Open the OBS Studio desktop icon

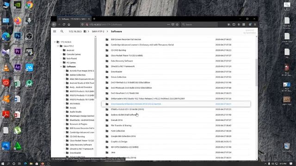(29, 36)
